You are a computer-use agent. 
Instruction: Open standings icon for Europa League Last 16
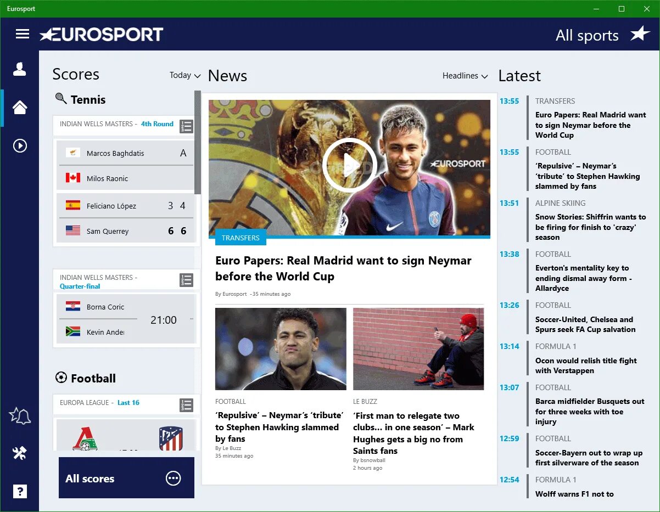187,406
